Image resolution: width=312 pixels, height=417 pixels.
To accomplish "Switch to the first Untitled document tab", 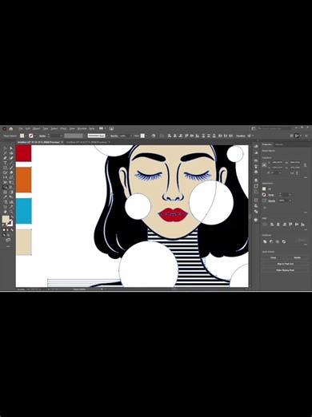I will pyautogui.click(x=38, y=142).
